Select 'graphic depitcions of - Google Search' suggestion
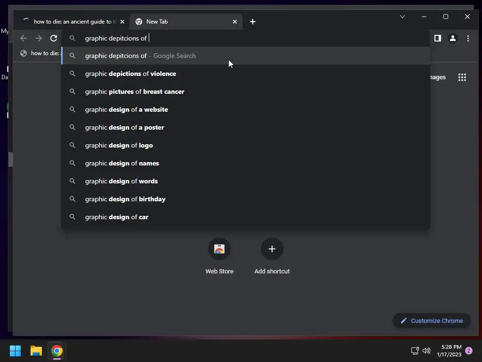482x362 pixels. (246, 56)
